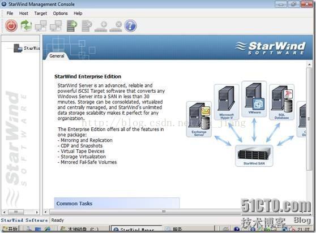This screenshot has width=316, height=233.
Task: Switch to the General tab
Action: click(x=57, y=56)
